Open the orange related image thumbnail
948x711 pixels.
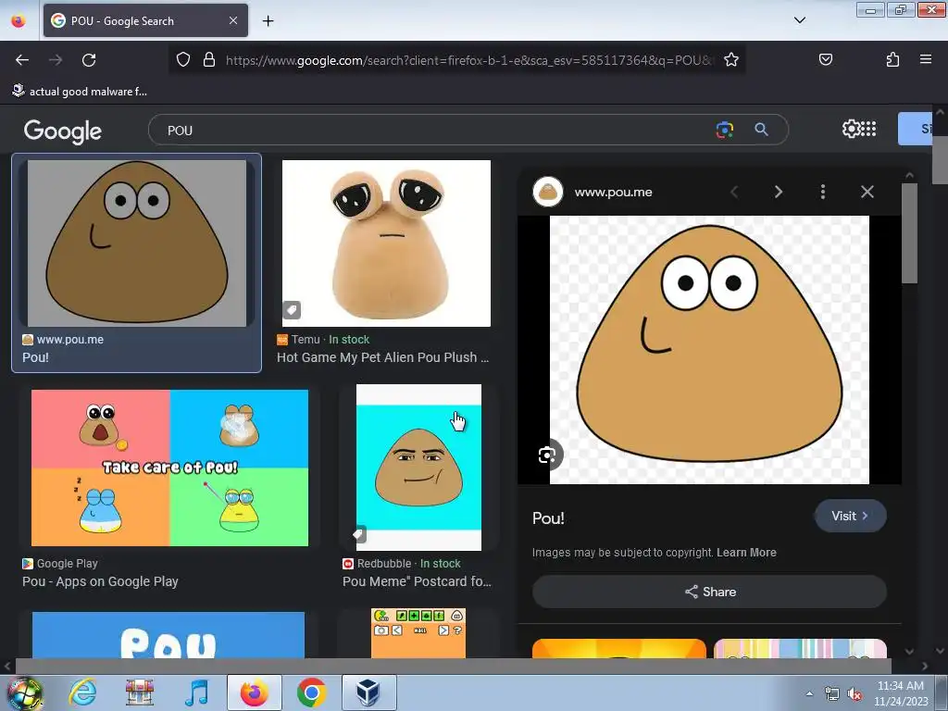click(x=618, y=648)
